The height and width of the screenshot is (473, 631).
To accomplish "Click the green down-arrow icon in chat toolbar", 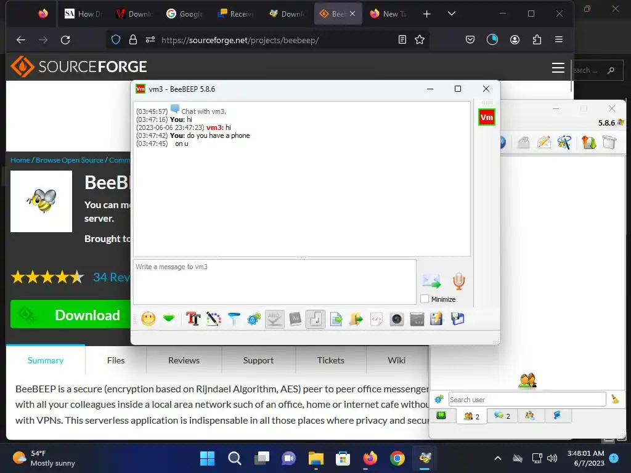I will click(x=169, y=319).
